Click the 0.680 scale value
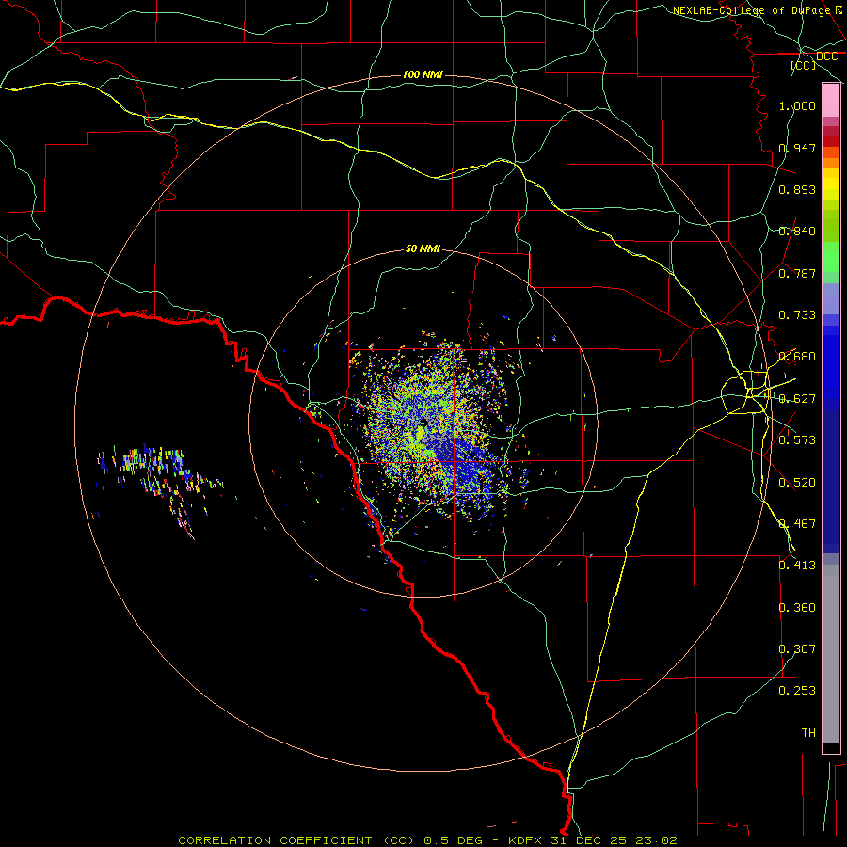 797,357
